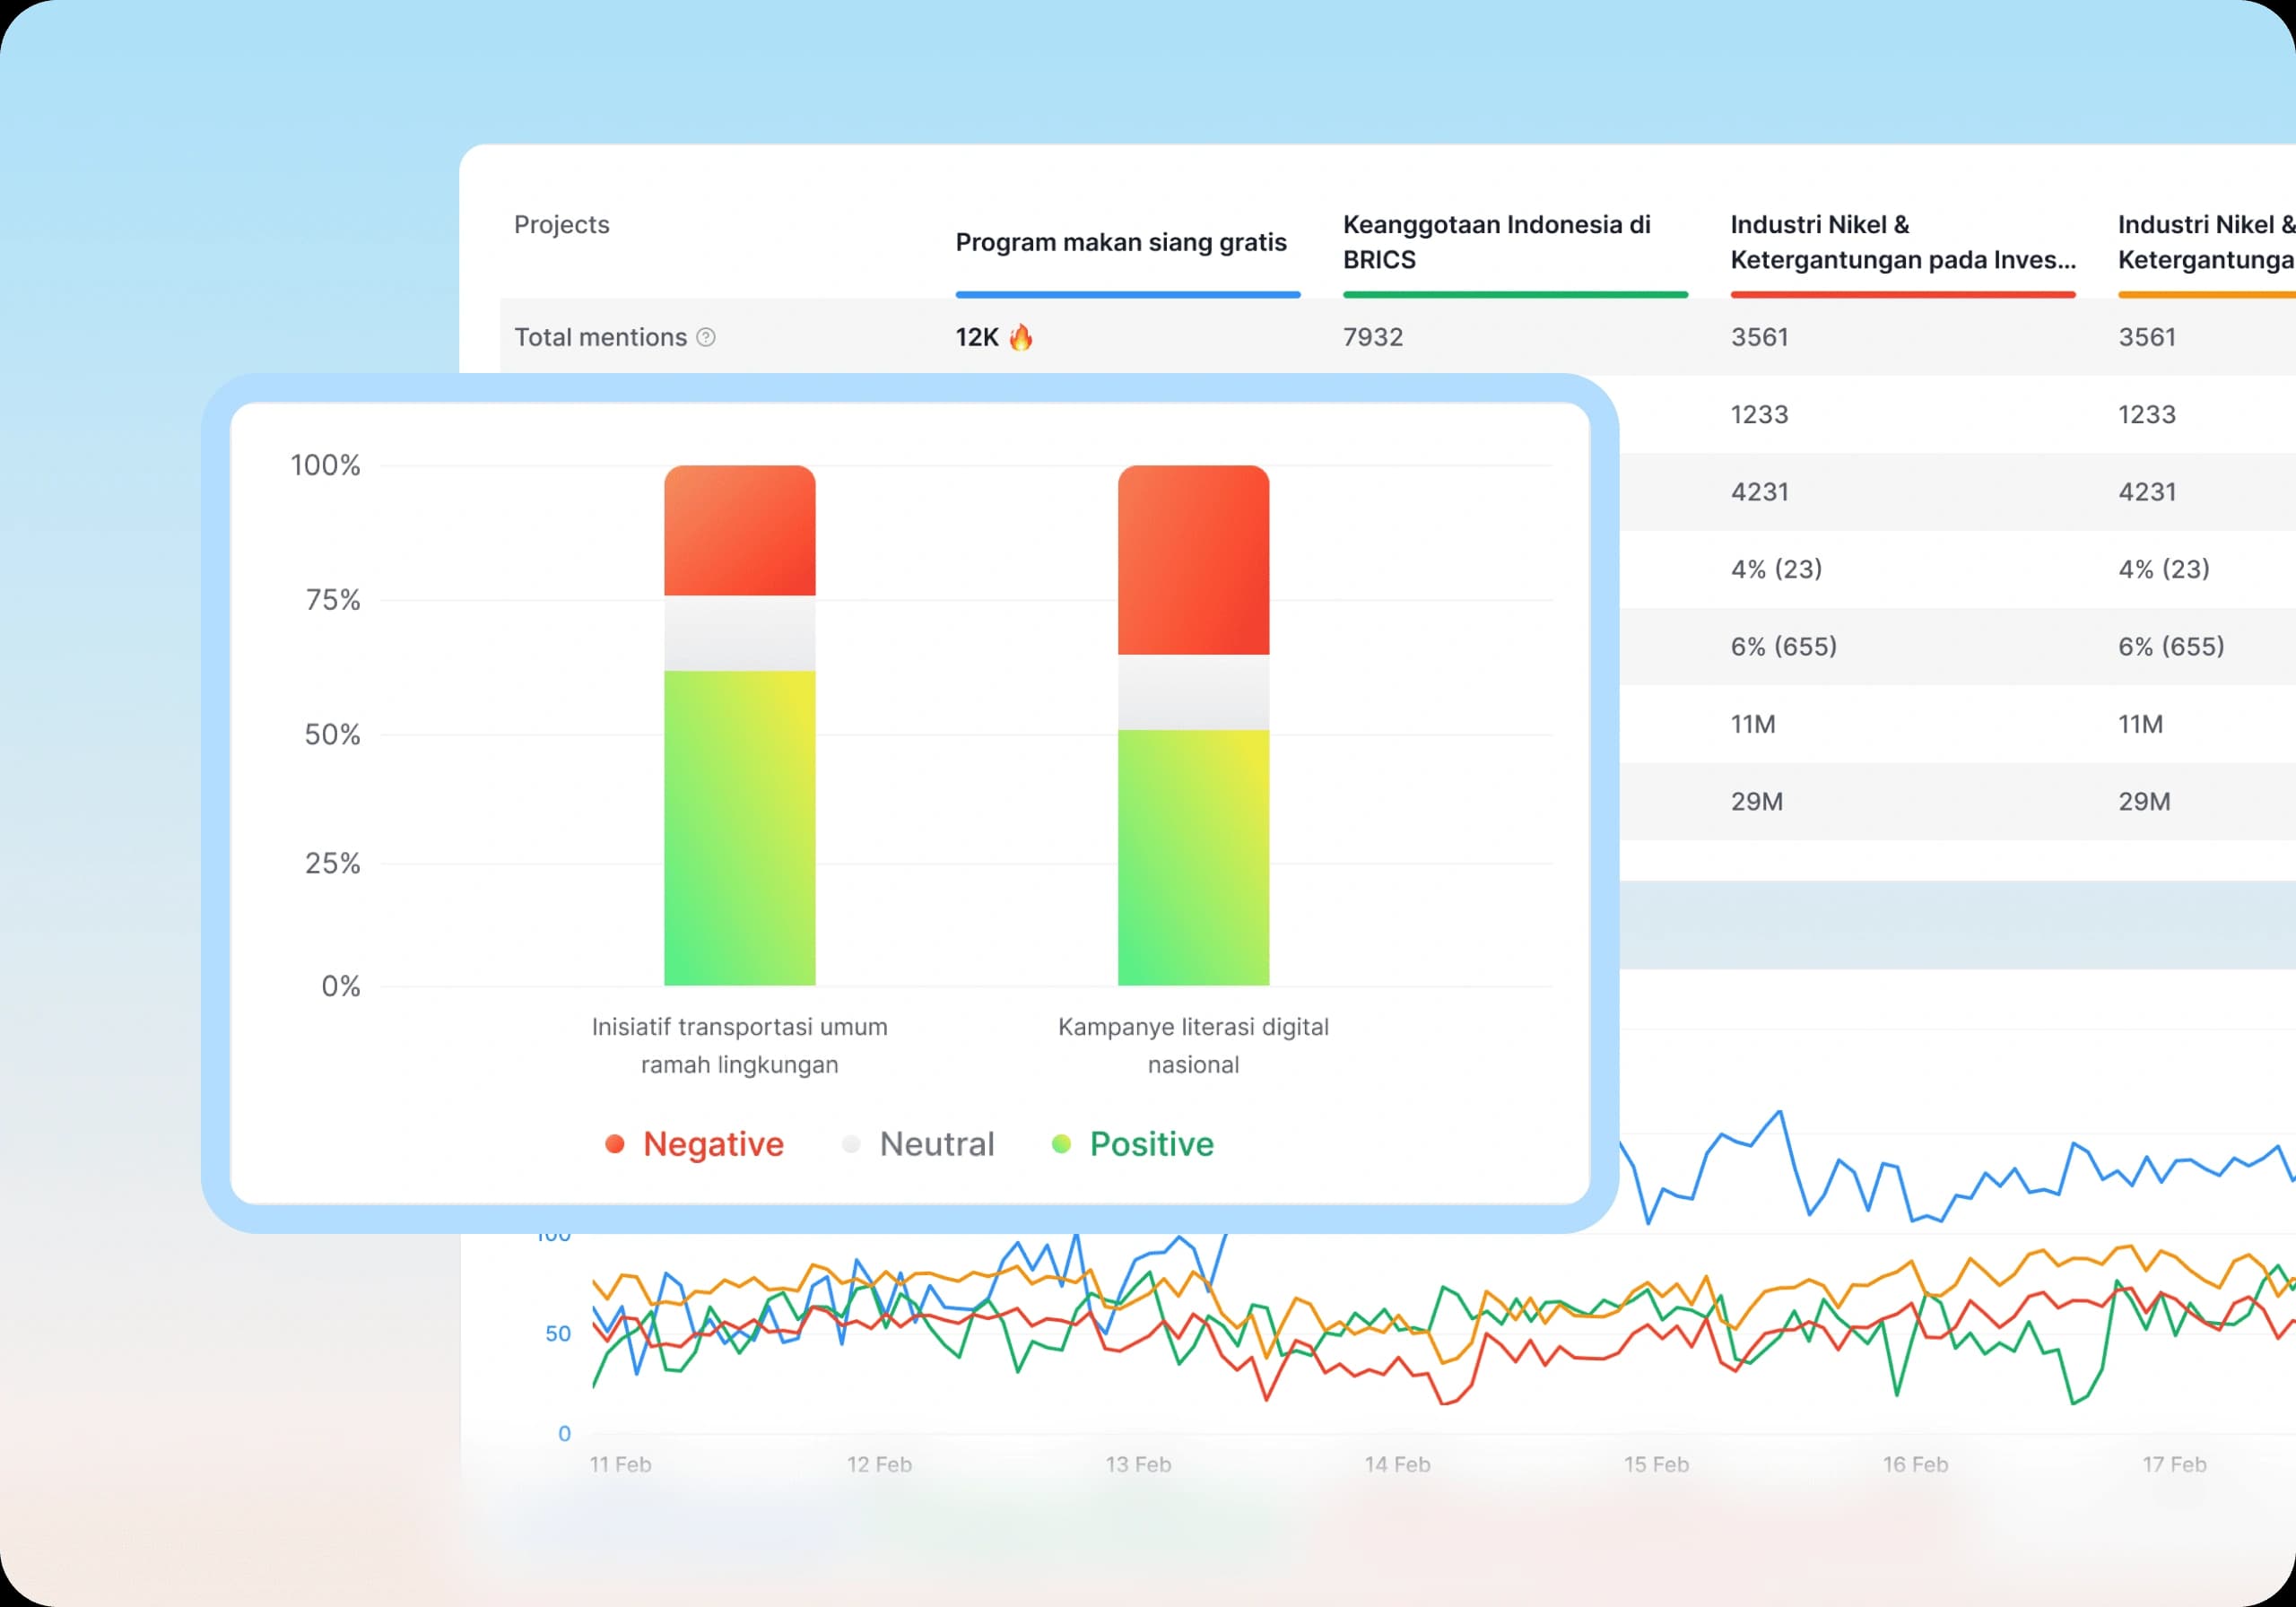This screenshot has height=1607, width=2296.
Task: Click the green positive segment of Inisiatif transportasi bar
Action: click(740, 828)
